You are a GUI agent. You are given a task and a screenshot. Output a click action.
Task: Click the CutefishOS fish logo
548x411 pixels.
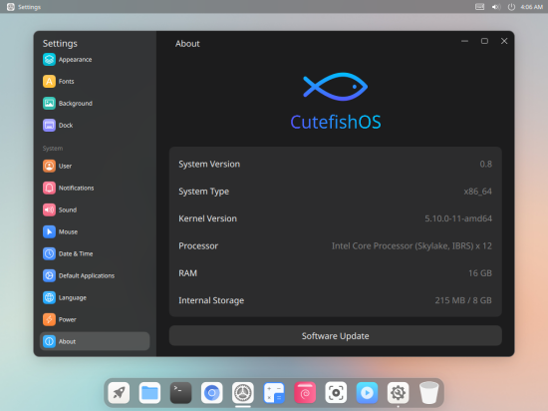(x=335, y=87)
